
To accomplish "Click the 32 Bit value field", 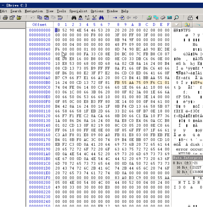I will tap(198, 172).
